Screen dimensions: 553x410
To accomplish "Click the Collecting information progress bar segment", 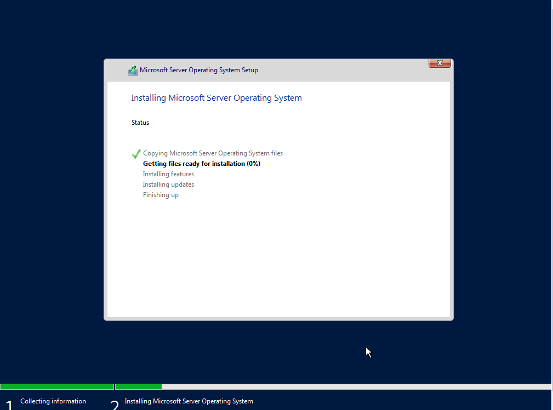I will click(x=57, y=387).
